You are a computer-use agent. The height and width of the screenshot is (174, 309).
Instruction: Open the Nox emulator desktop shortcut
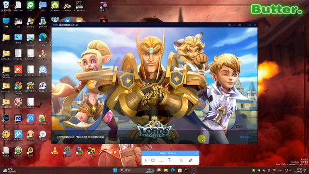pyautogui.click(x=6, y=119)
